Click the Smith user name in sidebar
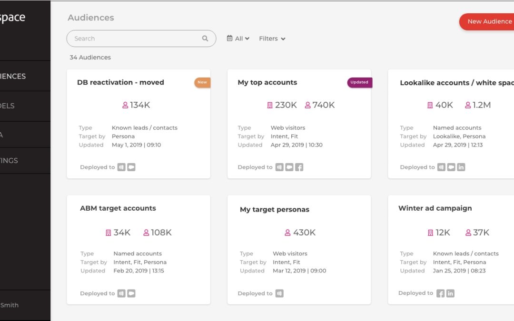The image size is (514, 321). (x=9, y=305)
